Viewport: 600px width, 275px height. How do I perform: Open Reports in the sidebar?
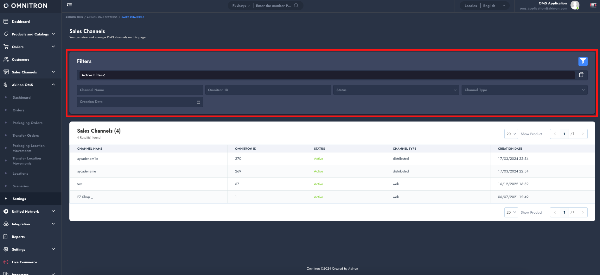[x=18, y=237]
